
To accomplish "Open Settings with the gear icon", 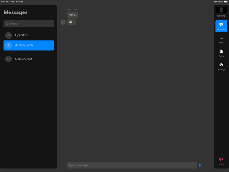I will (221, 65).
